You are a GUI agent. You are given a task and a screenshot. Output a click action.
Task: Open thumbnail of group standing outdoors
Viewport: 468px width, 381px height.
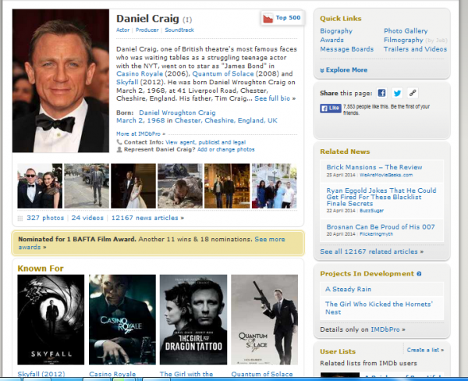(x=275, y=186)
